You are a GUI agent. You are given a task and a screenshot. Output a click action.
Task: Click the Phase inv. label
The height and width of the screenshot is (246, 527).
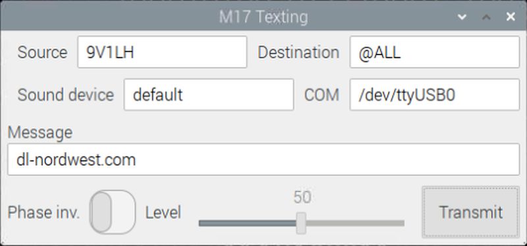click(x=43, y=212)
